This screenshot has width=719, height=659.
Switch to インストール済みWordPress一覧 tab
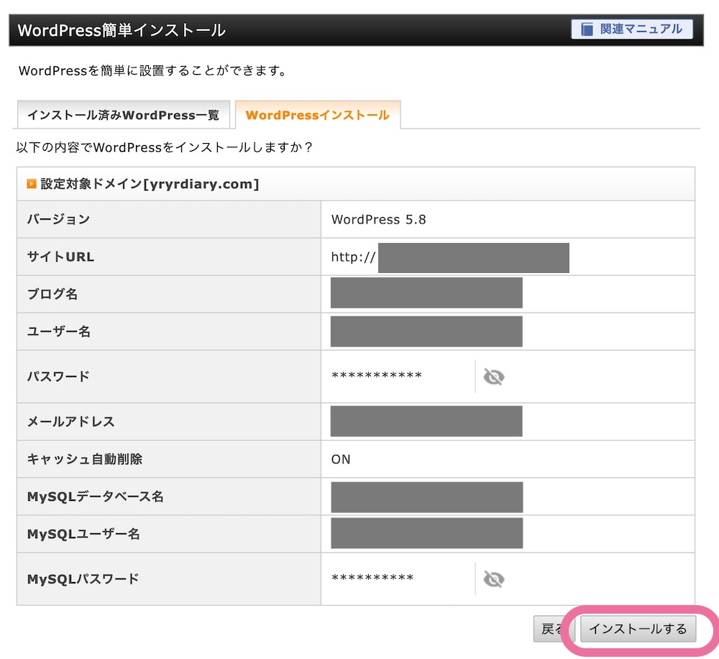[124, 115]
